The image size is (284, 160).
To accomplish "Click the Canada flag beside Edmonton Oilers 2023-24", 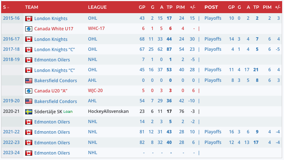I will 29,153.
